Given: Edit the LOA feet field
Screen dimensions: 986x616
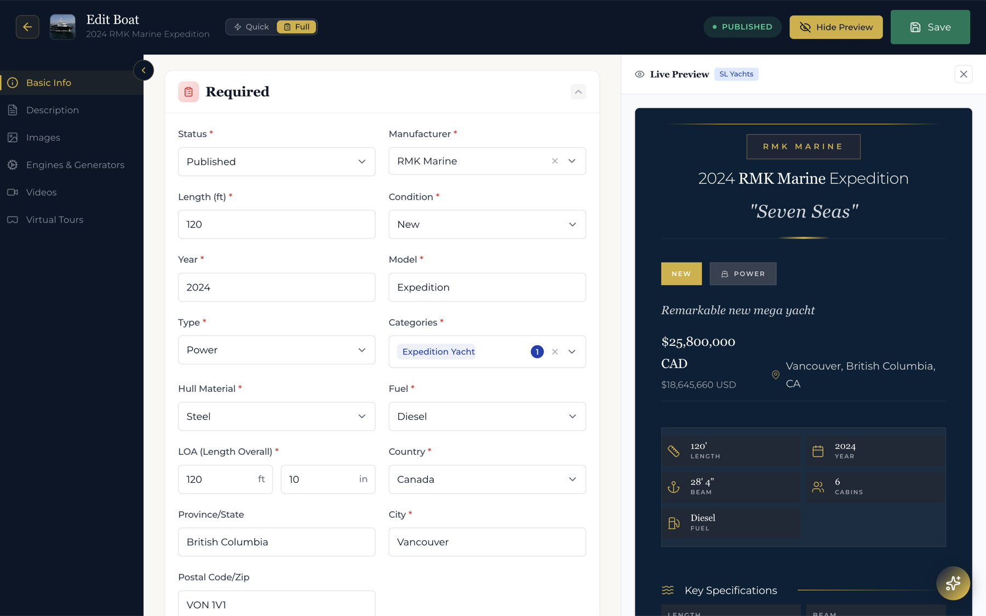Looking at the screenshot, I should click(x=225, y=479).
